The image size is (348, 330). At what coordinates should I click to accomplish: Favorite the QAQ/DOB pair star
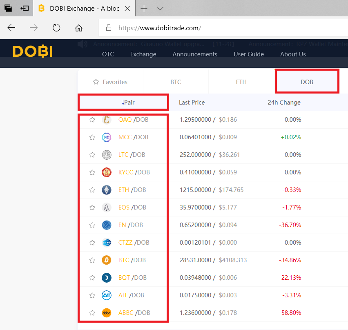[92, 120]
